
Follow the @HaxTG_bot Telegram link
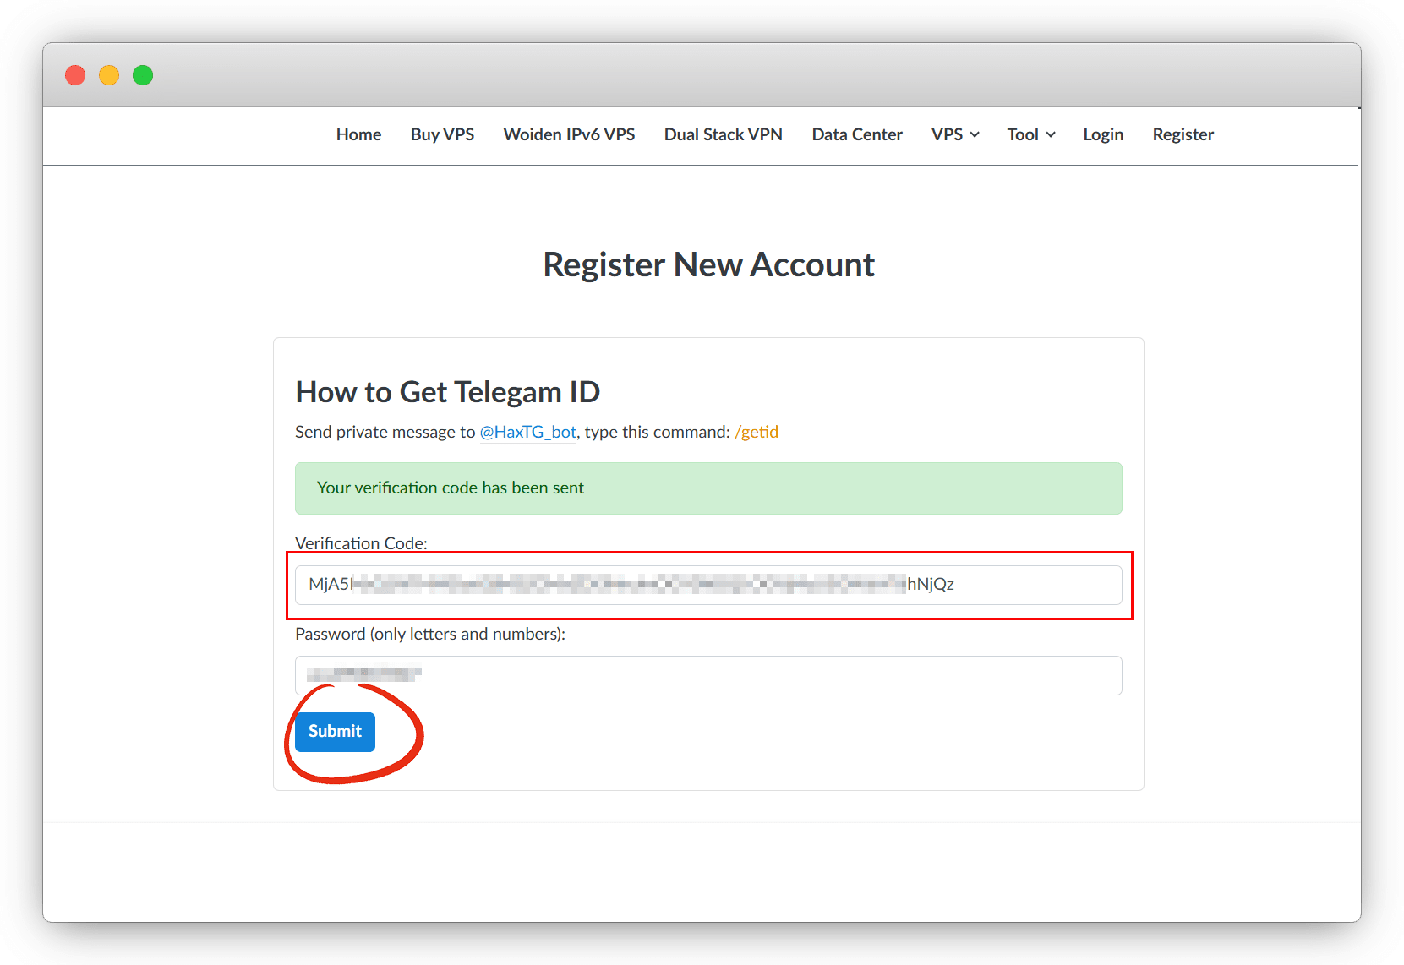point(527,432)
